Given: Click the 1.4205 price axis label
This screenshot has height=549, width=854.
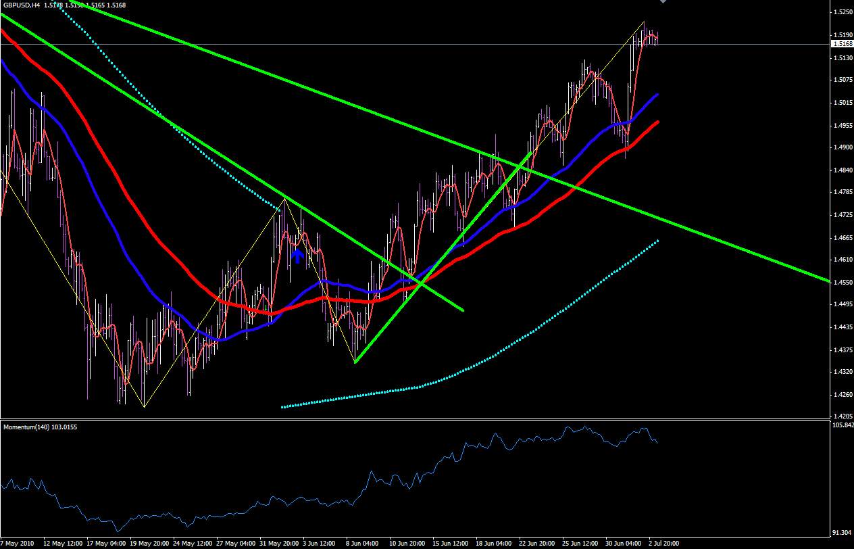Looking at the screenshot, I should (843, 416).
